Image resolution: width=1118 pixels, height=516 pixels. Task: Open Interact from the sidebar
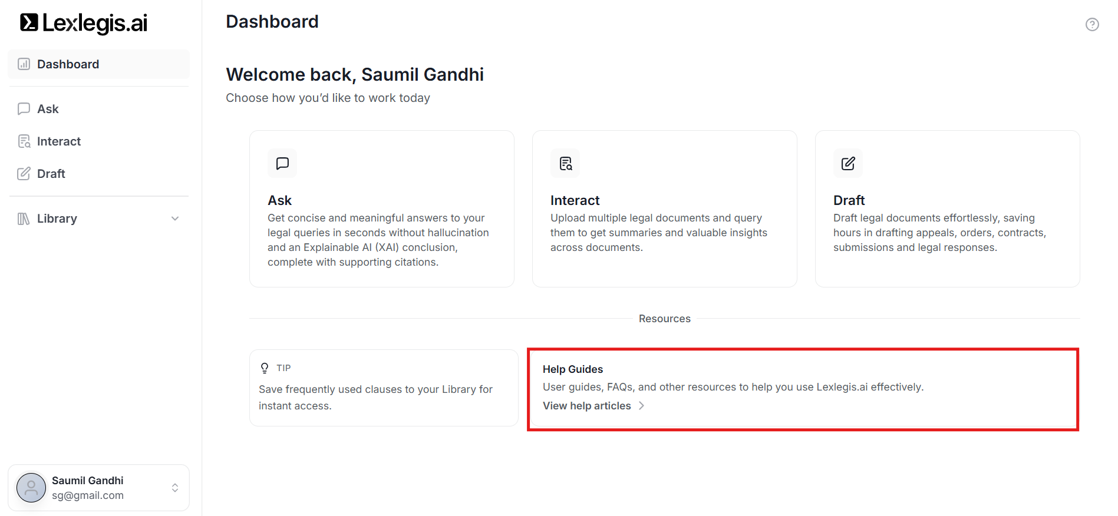click(x=58, y=141)
